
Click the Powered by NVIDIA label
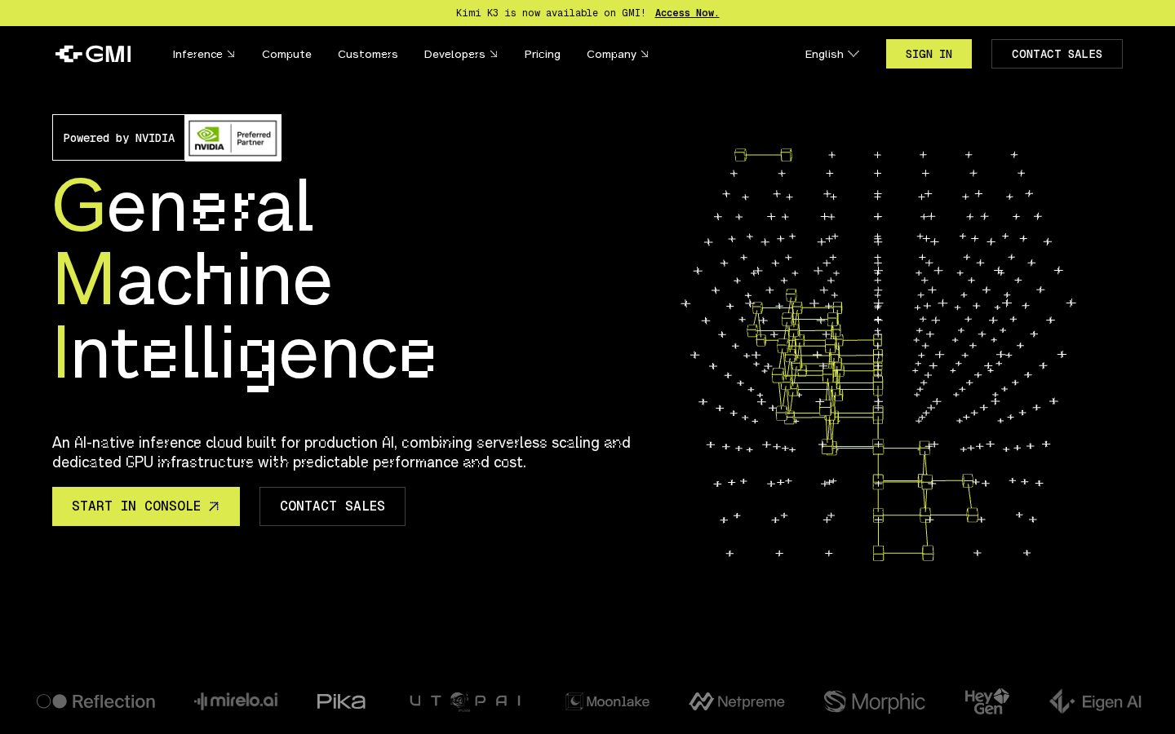tap(119, 138)
